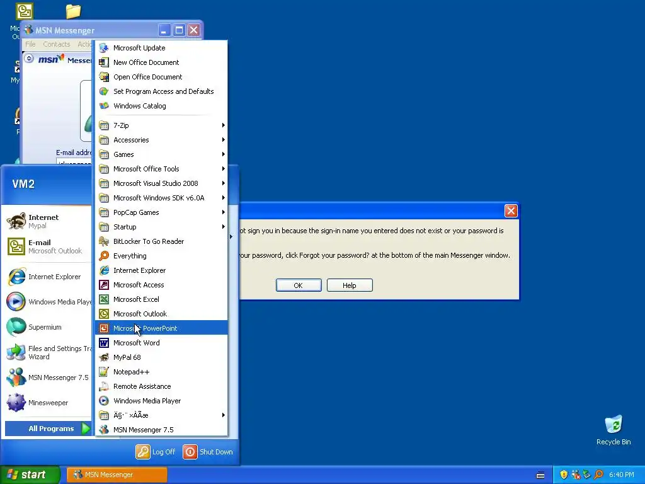The height and width of the screenshot is (484, 645).
Task: Click the security shield tray icon
Action: (x=564, y=475)
